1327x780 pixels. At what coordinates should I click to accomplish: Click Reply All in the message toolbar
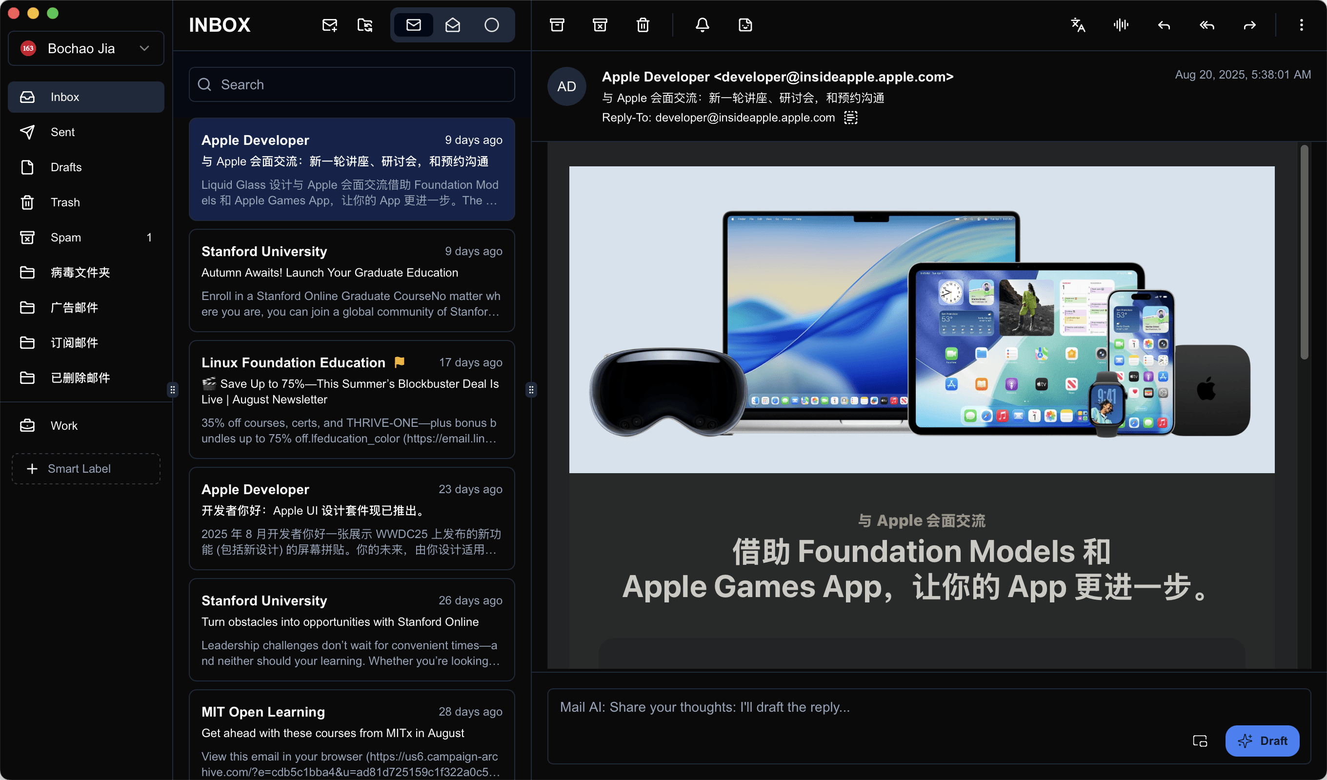point(1206,25)
